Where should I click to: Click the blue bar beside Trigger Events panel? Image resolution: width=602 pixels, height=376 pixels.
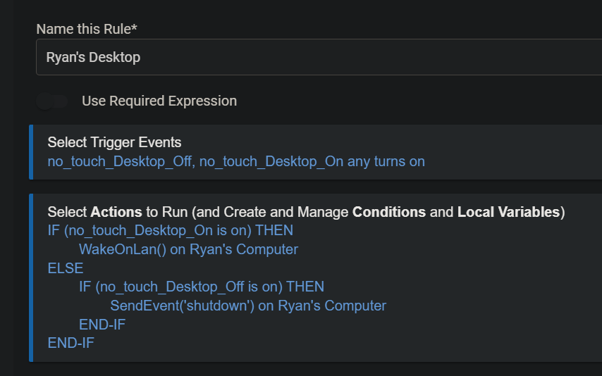coord(31,152)
